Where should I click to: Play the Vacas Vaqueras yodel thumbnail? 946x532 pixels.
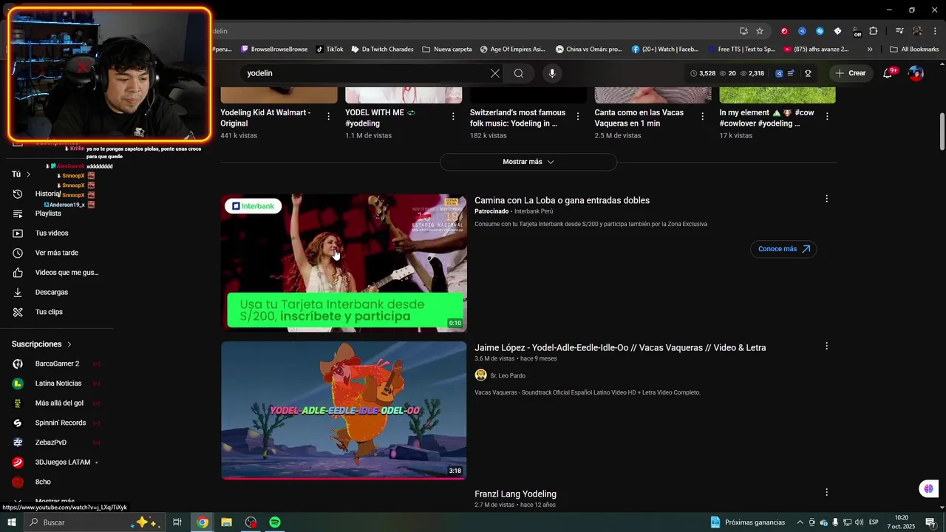(x=344, y=410)
